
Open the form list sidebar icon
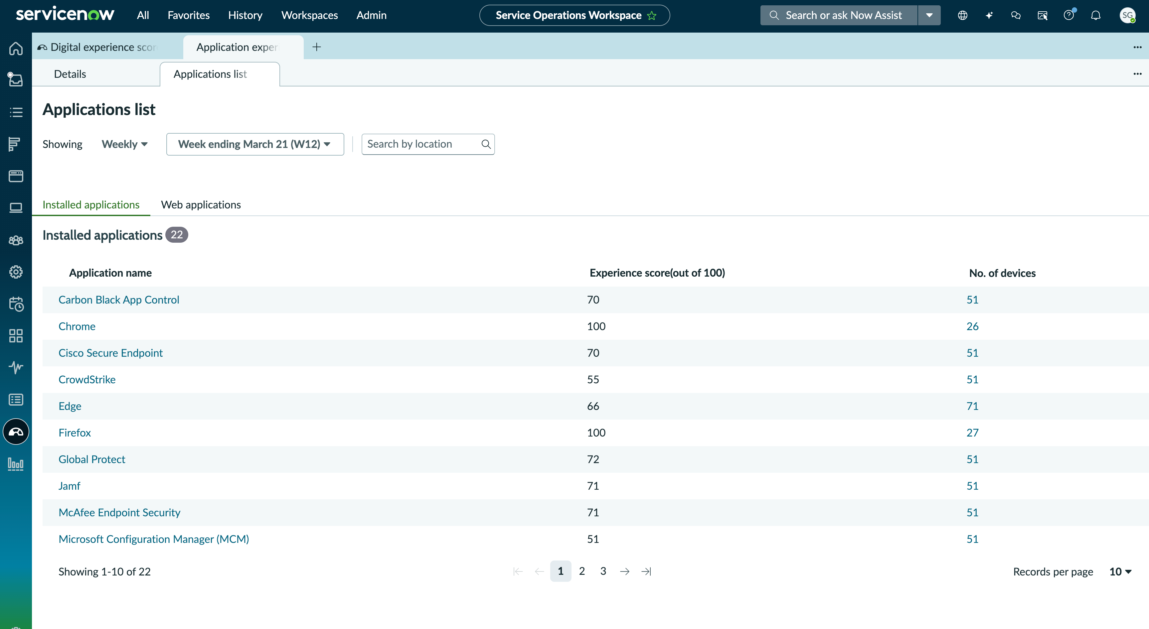(x=16, y=399)
